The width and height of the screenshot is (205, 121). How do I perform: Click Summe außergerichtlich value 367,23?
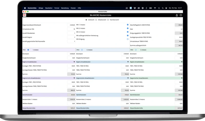(x=179, y=45)
